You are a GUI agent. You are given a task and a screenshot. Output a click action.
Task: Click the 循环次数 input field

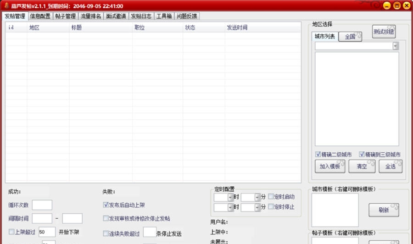pos(42,205)
